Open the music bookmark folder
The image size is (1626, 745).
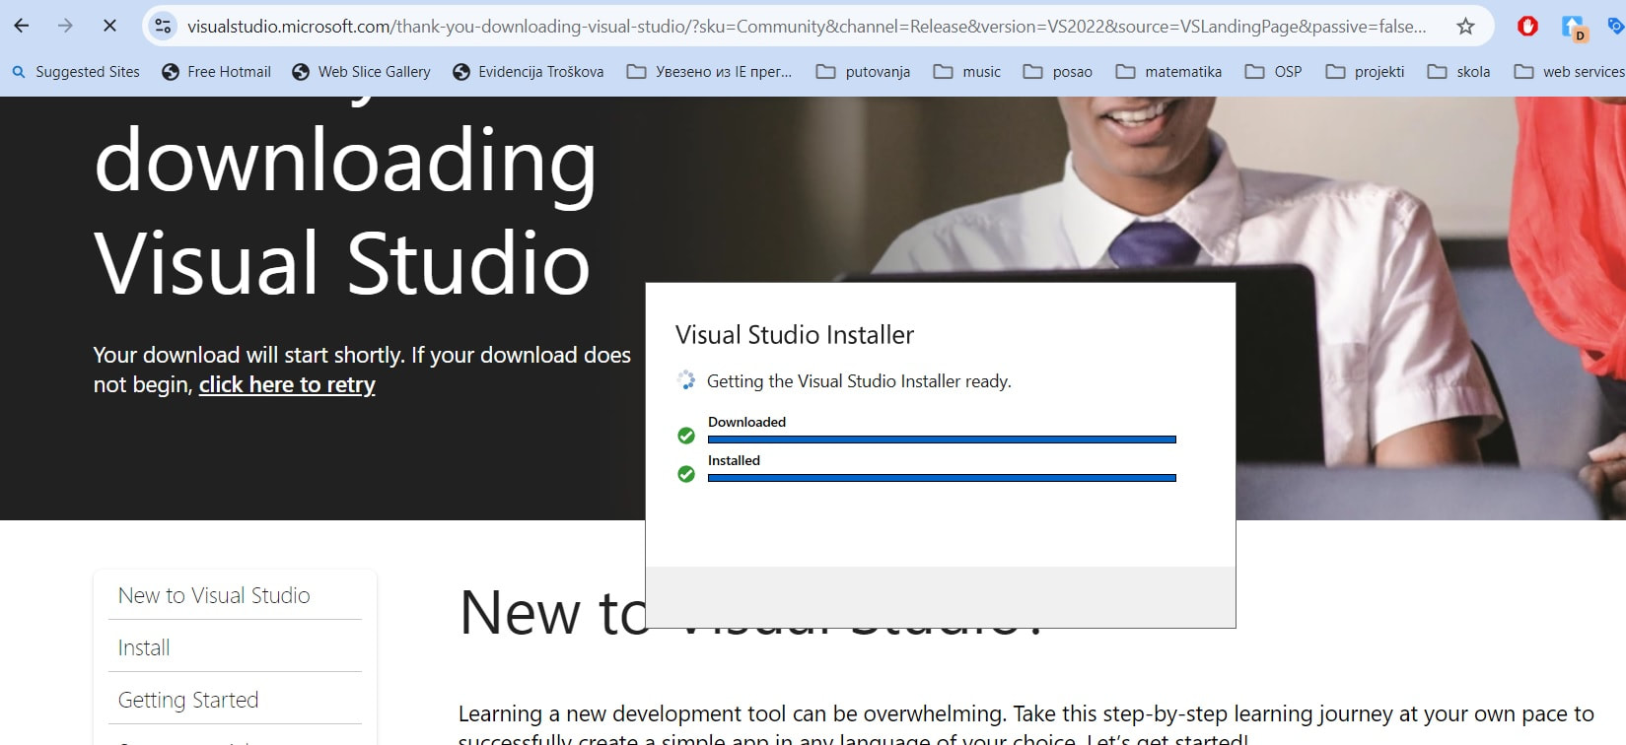point(967,72)
